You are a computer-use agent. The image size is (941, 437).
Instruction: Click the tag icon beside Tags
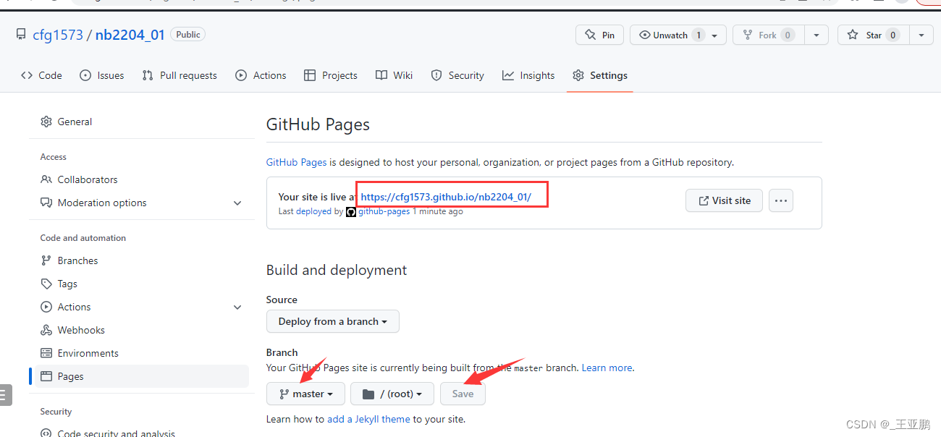(46, 284)
